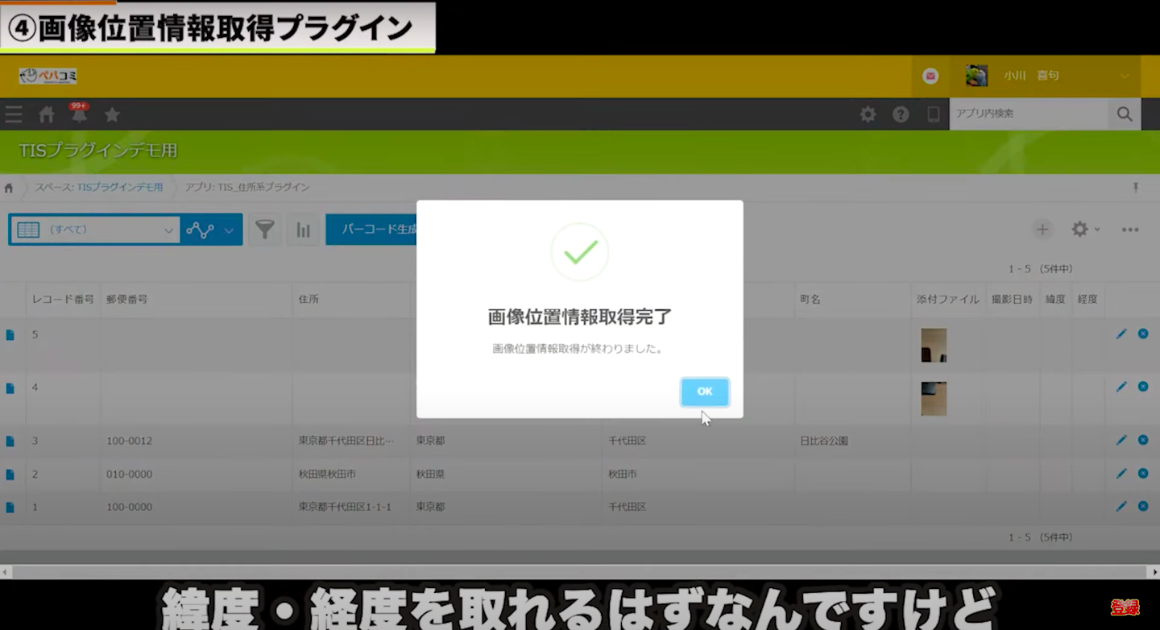Open the kintone settings gear in the header

pos(868,114)
